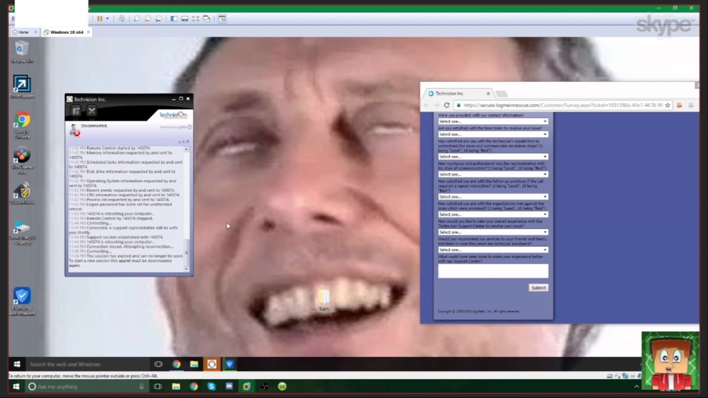Submit the customer survey

538,288
